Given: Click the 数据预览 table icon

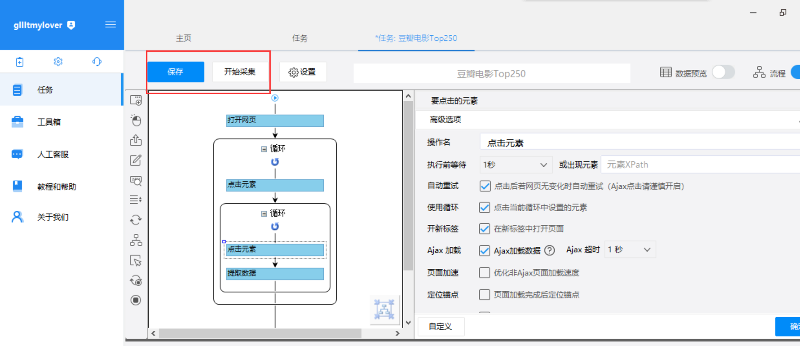Looking at the screenshot, I should [666, 72].
